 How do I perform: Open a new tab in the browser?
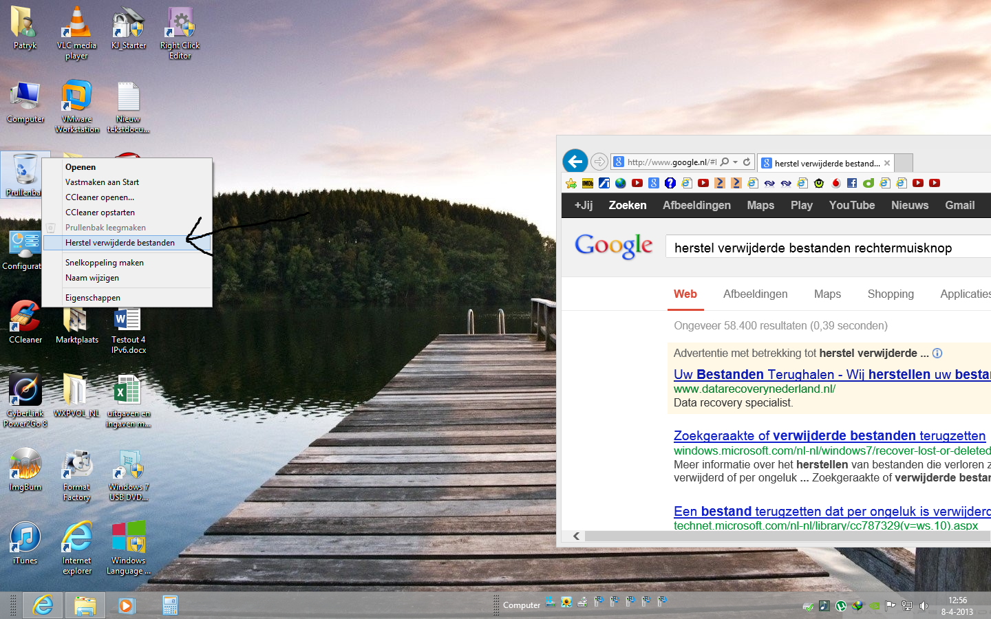tap(904, 163)
